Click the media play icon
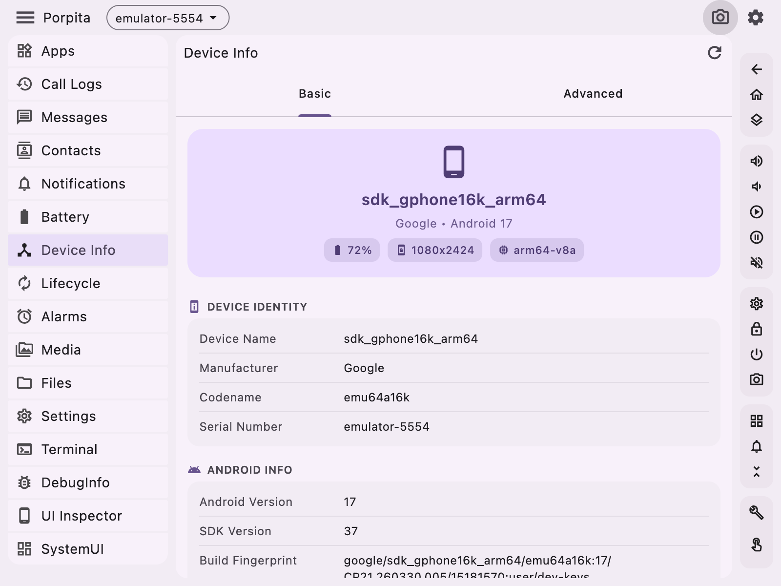 [757, 212]
